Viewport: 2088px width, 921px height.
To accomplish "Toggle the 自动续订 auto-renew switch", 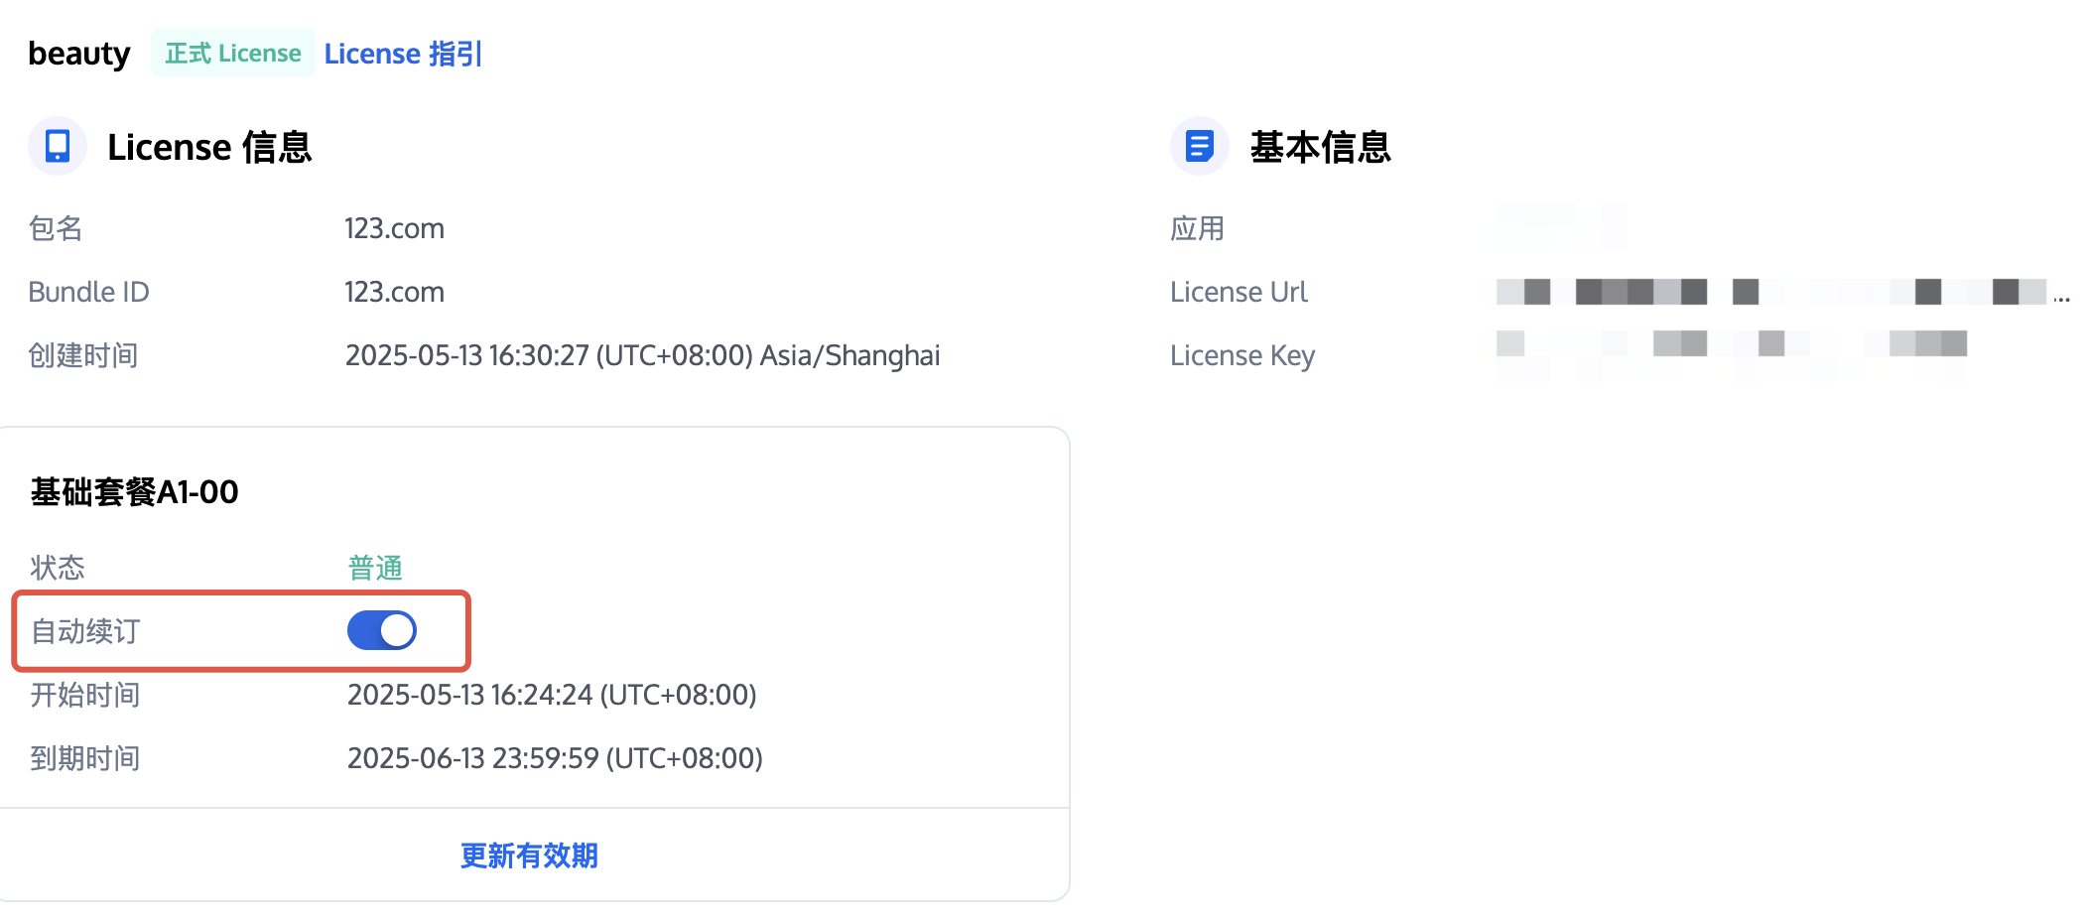I will [x=382, y=630].
